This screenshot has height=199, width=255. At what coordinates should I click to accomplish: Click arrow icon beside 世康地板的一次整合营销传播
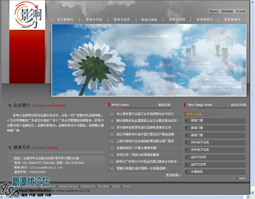(112, 148)
